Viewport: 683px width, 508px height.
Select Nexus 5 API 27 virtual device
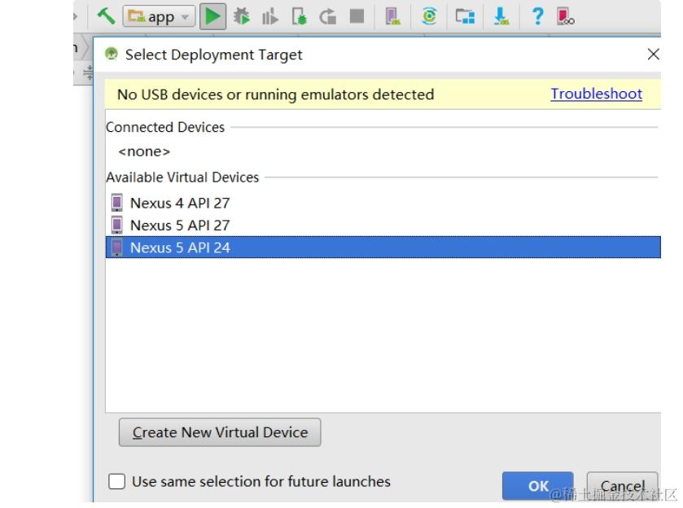click(x=383, y=226)
